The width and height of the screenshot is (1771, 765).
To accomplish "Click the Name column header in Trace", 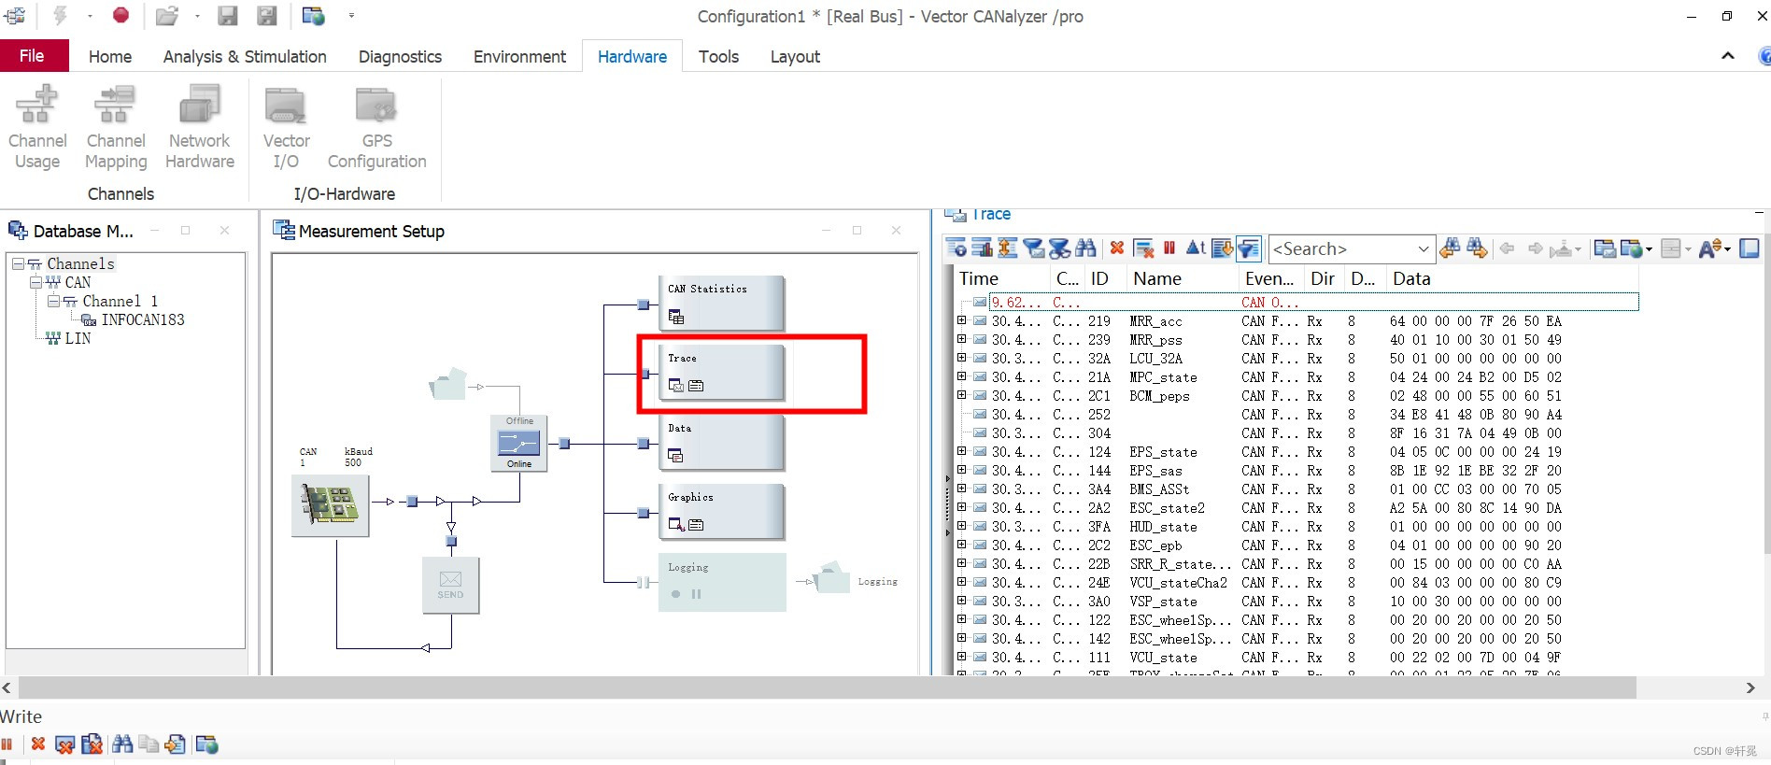I will (x=1183, y=278).
